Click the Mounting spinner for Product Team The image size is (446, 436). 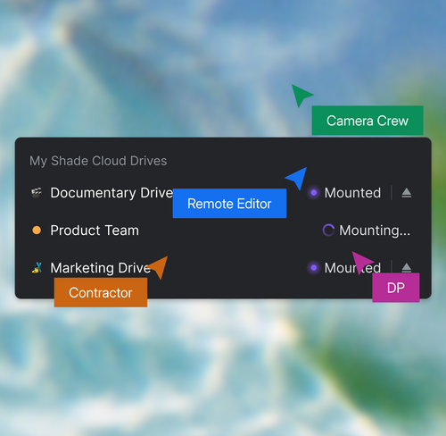[x=328, y=231]
